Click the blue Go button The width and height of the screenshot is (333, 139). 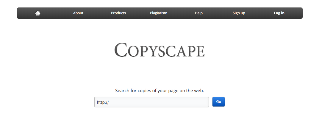[218, 102]
